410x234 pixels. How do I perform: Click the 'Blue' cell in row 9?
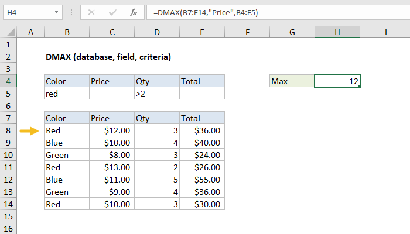click(x=67, y=143)
